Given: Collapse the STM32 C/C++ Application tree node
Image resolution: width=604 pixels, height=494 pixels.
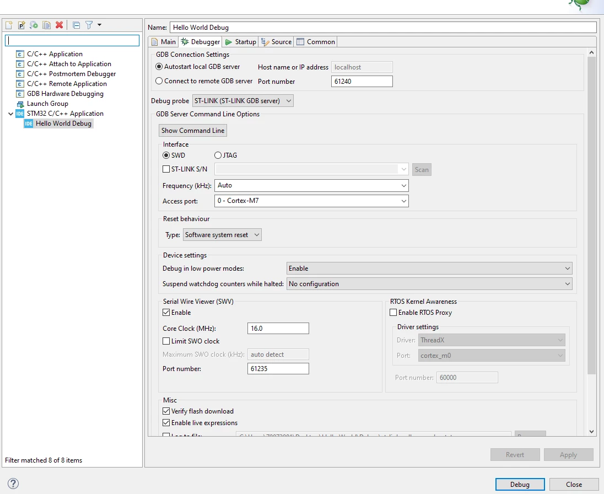Looking at the screenshot, I should (x=11, y=114).
